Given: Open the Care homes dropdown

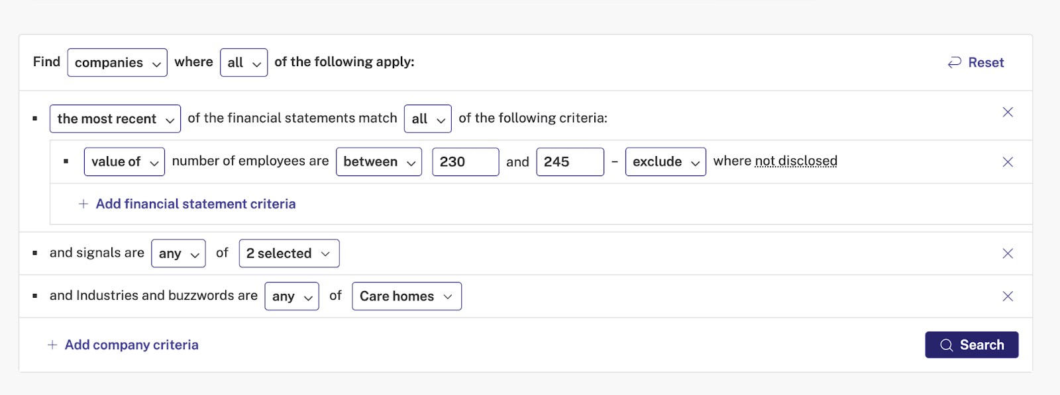Looking at the screenshot, I should [x=407, y=296].
